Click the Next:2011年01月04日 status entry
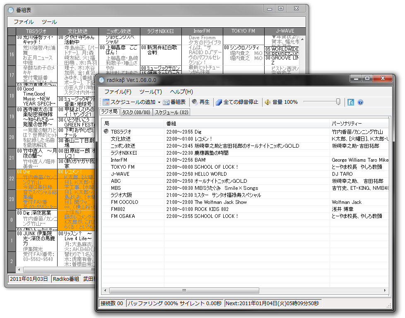The height and width of the screenshot is (318, 405). point(272,303)
